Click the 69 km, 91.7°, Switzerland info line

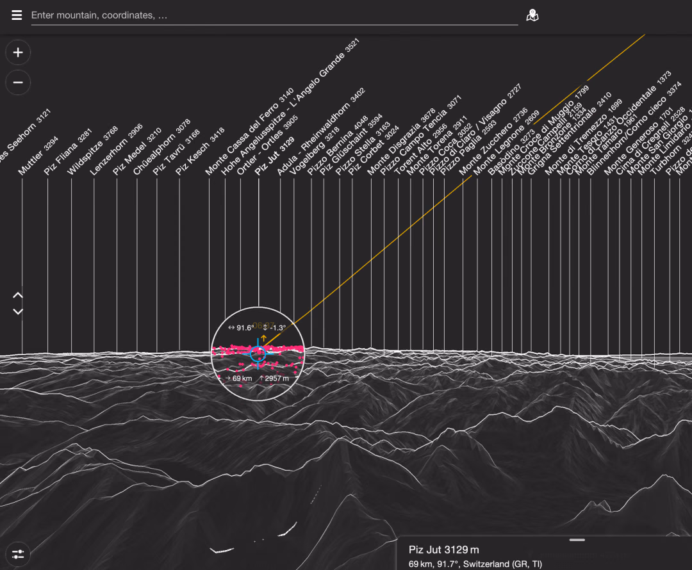(475, 564)
